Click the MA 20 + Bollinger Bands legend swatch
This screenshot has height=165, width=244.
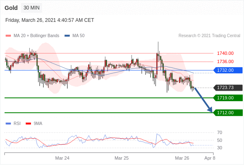pyautogui.click(x=8, y=36)
